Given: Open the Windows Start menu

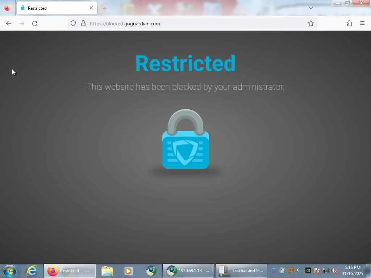Looking at the screenshot, I should click(10, 271).
